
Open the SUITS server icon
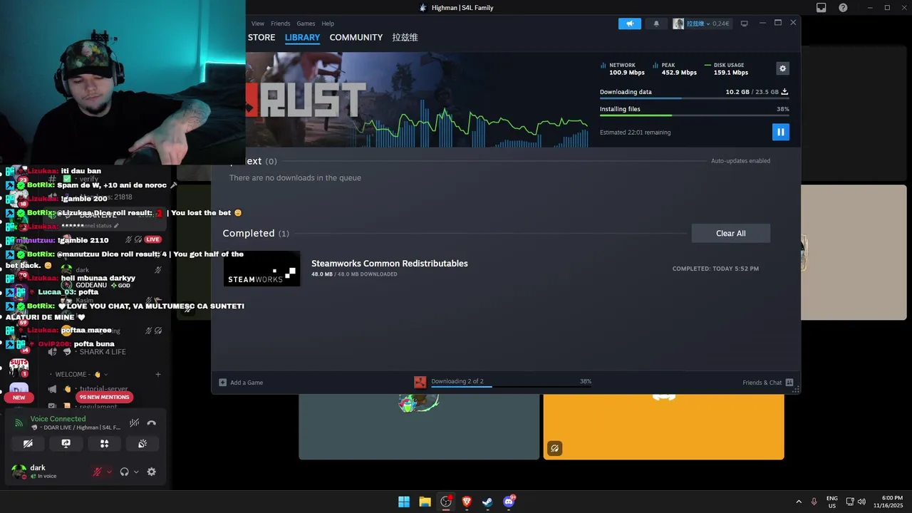pyautogui.click(x=19, y=367)
